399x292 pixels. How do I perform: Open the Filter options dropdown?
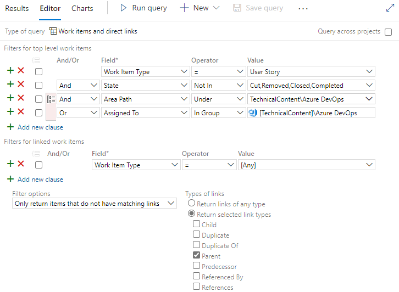(x=95, y=203)
